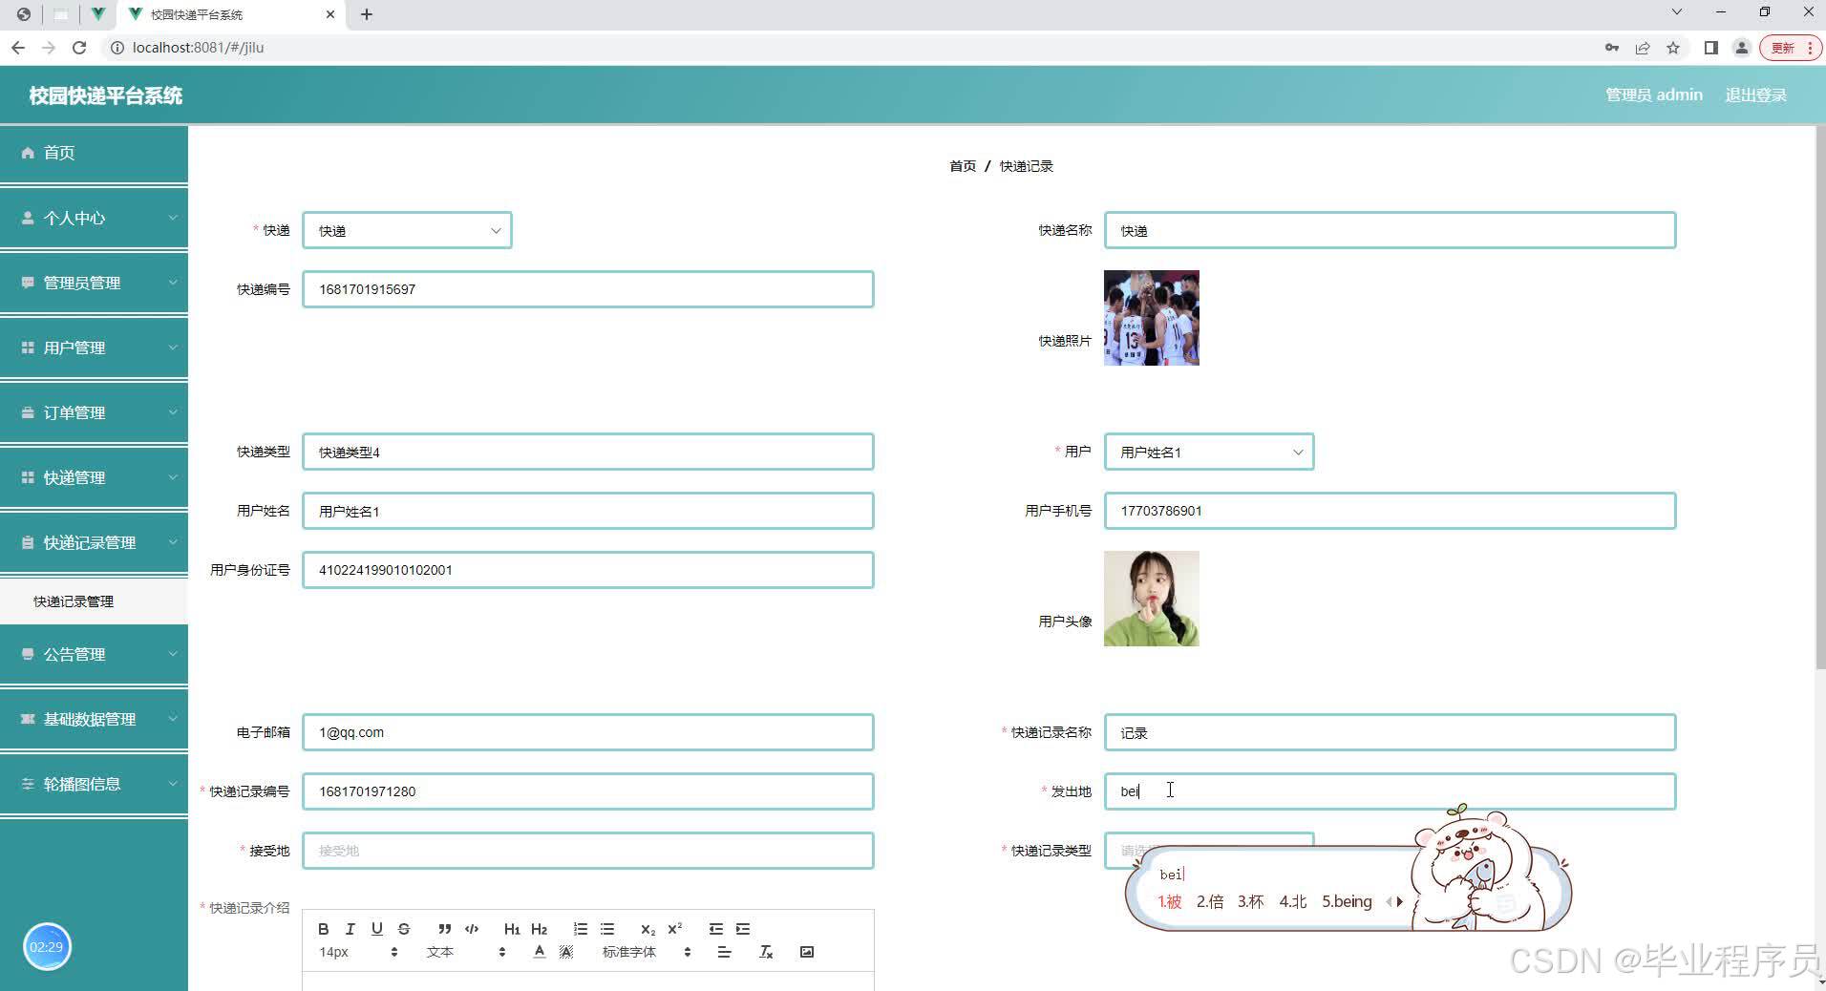Select IME candidate 5.being
The height and width of the screenshot is (991, 1826).
click(x=1347, y=901)
